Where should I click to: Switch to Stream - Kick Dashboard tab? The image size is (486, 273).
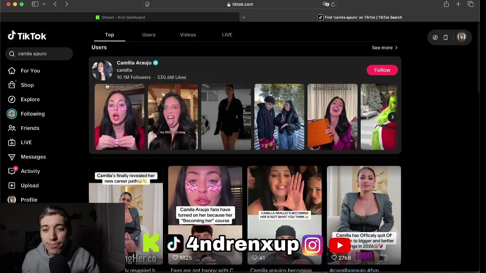coord(120,17)
